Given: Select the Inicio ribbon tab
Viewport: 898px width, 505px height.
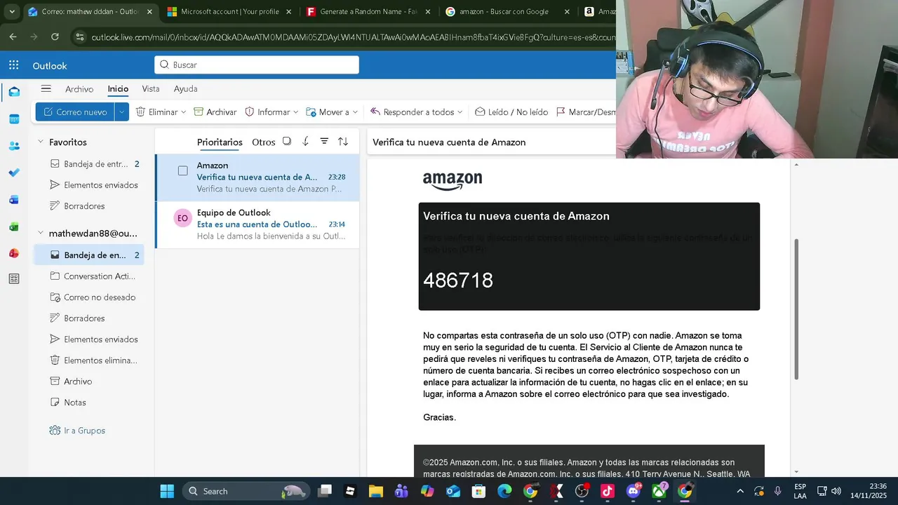Looking at the screenshot, I should 118,89.
